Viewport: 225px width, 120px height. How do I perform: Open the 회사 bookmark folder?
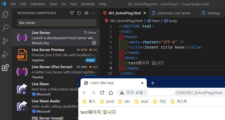[x=89, y=102]
